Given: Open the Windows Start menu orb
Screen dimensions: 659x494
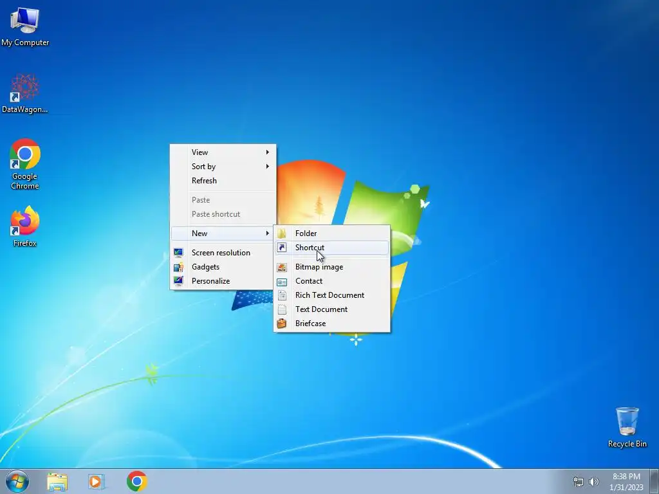Looking at the screenshot, I should pos(17,481).
